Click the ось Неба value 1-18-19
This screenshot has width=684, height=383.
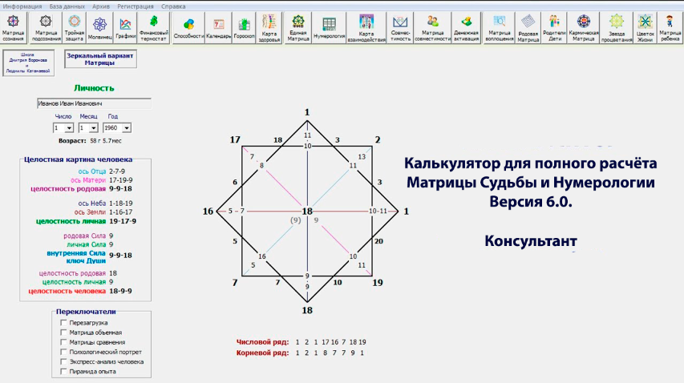[121, 204]
